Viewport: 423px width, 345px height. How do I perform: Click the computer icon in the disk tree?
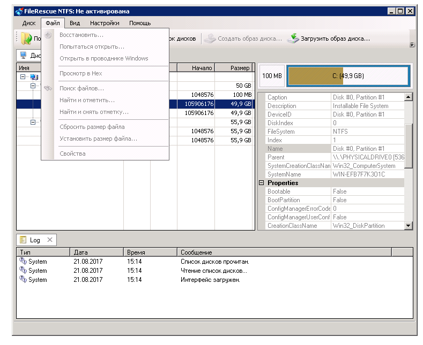click(34, 77)
